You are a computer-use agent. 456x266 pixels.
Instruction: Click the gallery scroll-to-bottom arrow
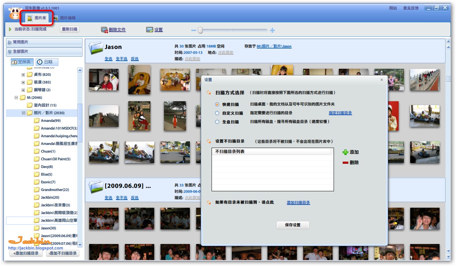click(x=448, y=257)
